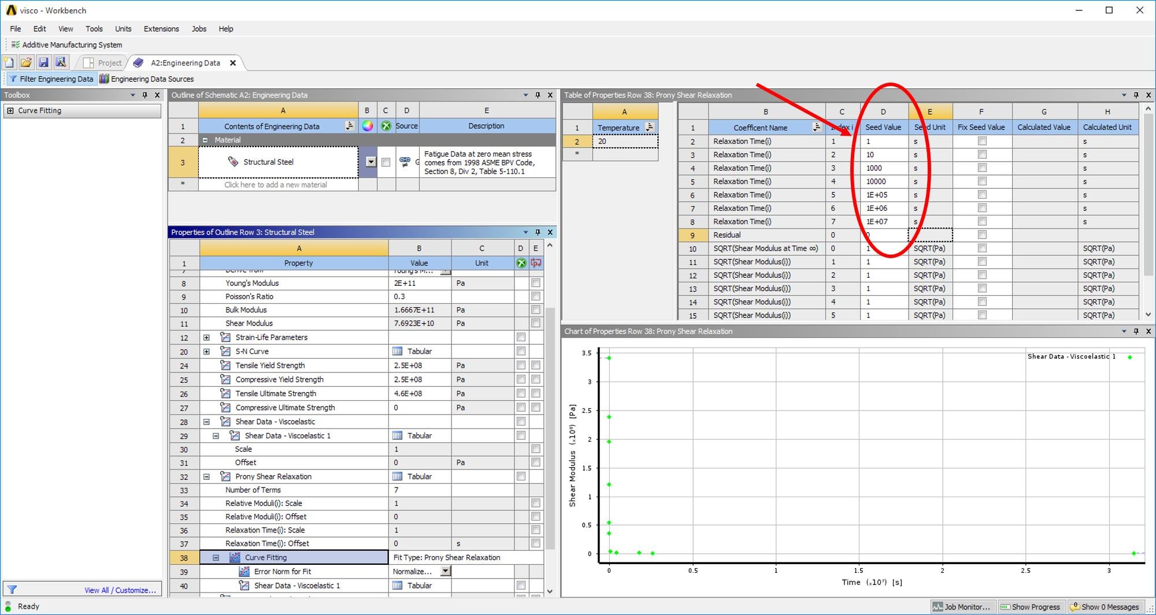Click the Save As toolbar icon

(x=61, y=62)
